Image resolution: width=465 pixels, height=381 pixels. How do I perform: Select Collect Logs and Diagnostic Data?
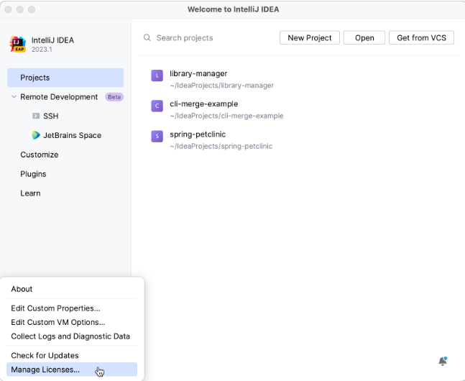(x=72, y=336)
